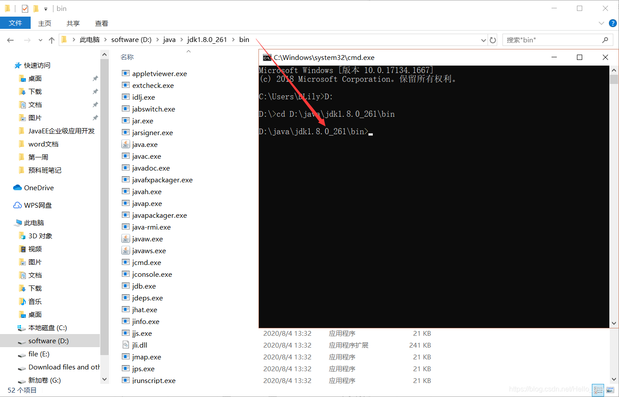Click the search magnifier icon

605,40
